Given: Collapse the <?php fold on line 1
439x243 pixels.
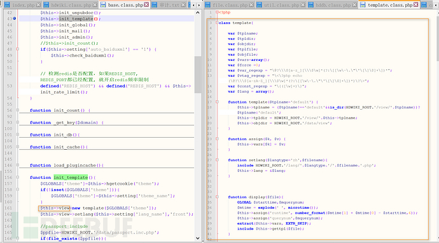Looking at the screenshot, I should [217, 12].
